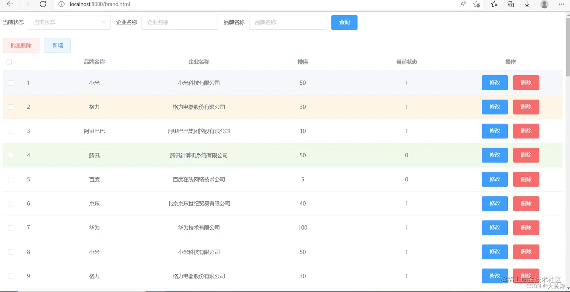Click the read aloud icon in address bar
The width and height of the screenshot is (570, 292).
[x=463, y=5]
